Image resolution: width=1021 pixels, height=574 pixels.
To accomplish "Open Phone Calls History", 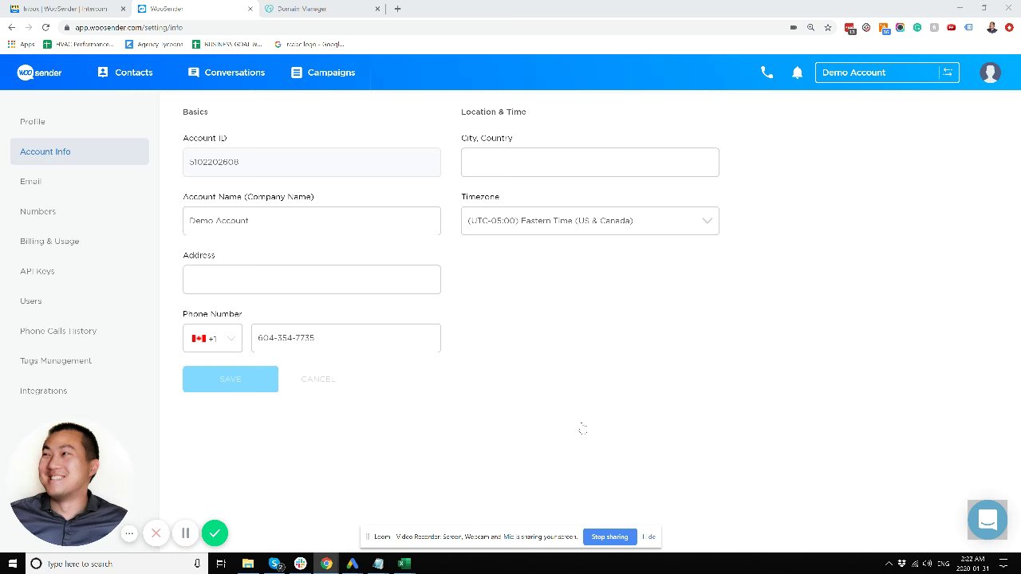I will click(x=58, y=331).
